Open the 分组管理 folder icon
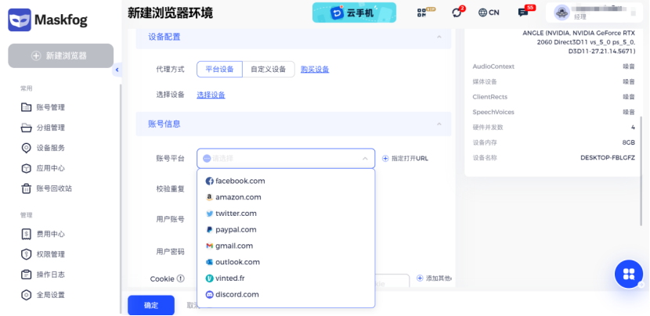 pos(26,128)
